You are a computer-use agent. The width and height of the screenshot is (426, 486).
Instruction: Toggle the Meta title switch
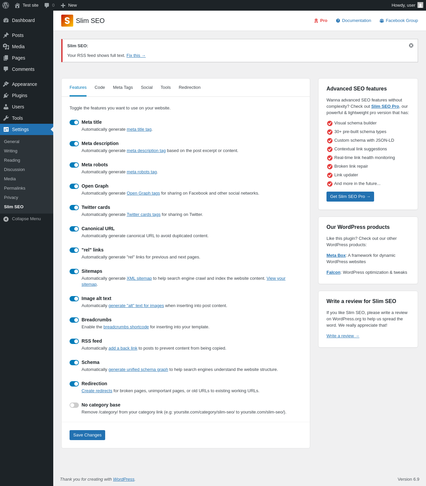tap(74, 122)
